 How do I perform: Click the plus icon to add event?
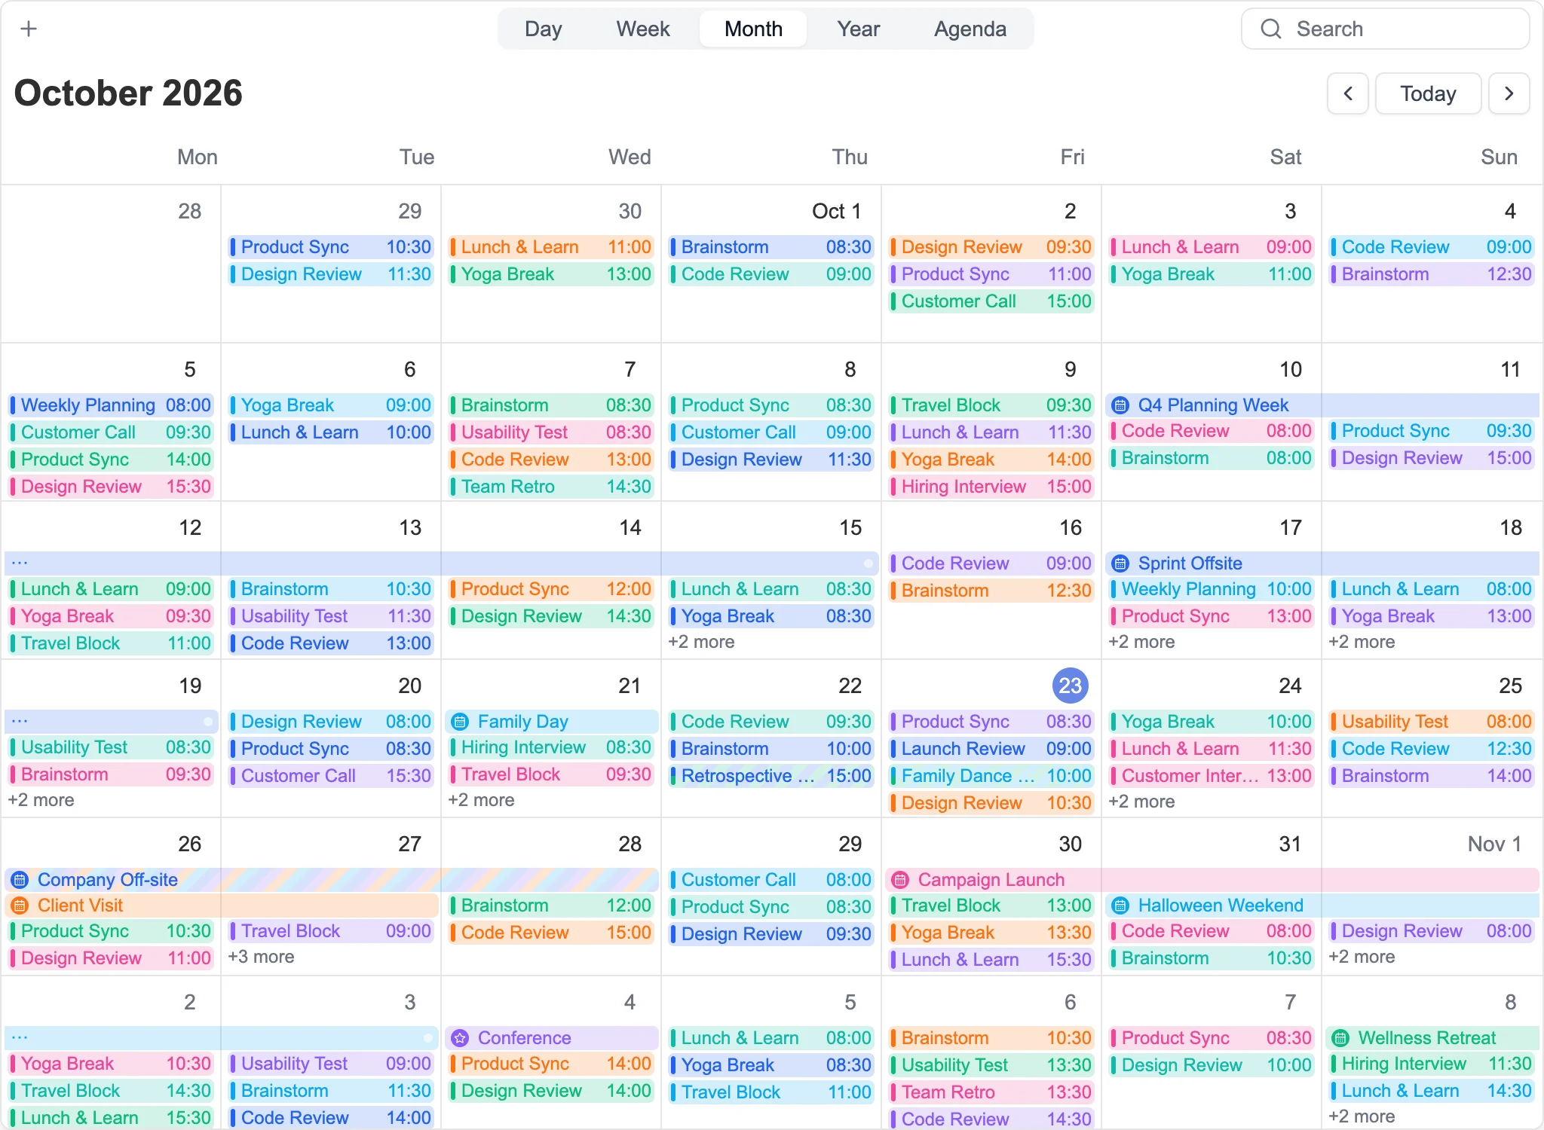(x=29, y=29)
